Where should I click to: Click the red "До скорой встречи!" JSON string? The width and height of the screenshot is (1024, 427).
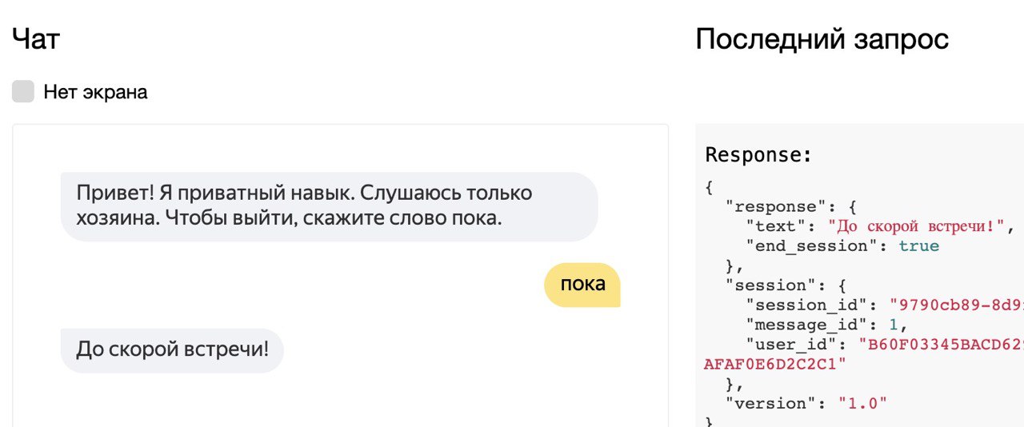click(916, 226)
